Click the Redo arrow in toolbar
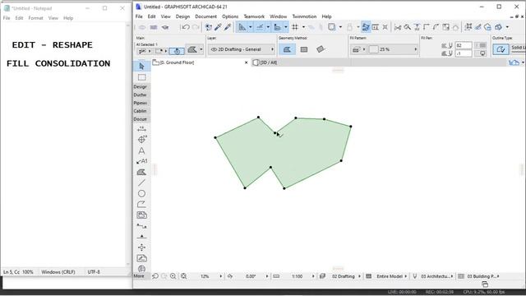Image resolution: width=526 pixels, height=296 pixels. click(196, 27)
